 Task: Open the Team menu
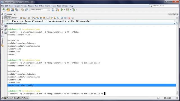pyautogui.click(x=53, y=6)
